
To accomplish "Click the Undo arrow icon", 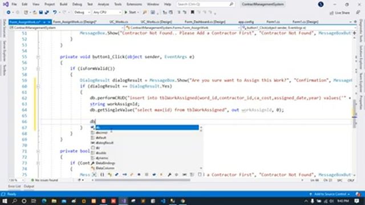I will coord(55,13).
